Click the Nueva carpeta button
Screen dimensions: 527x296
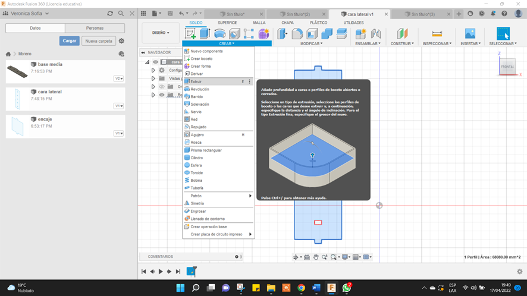(98, 41)
